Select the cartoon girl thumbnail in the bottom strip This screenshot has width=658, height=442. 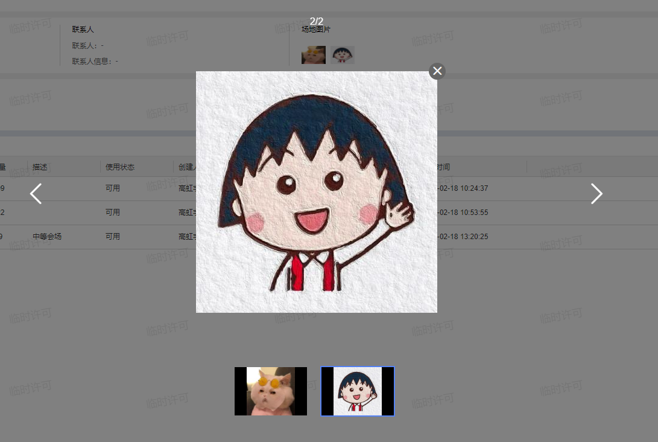click(358, 391)
